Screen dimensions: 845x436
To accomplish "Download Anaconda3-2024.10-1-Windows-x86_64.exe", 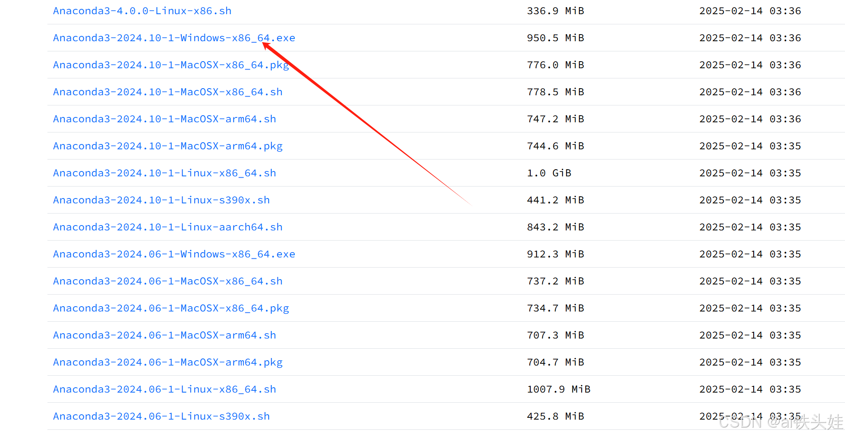I will [x=174, y=38].
